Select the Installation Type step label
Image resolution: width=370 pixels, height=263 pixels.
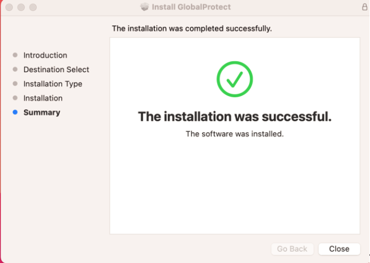[x=53, y=84]
